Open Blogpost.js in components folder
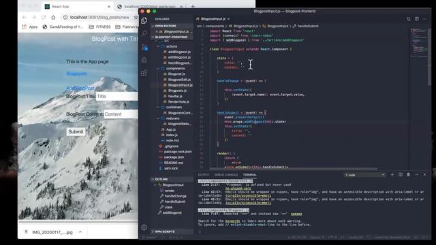 pos(176,74)
